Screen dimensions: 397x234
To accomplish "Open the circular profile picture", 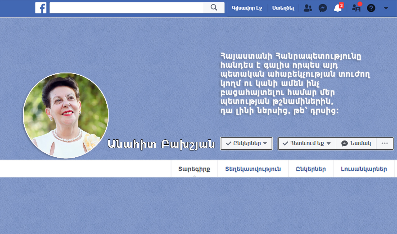I will [66, 116].
